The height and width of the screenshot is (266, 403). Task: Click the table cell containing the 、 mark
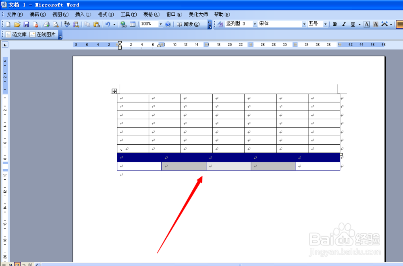click(133, 149)
